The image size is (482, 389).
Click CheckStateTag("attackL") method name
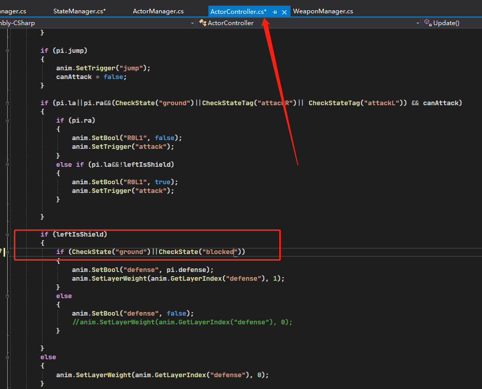(334, 103)
